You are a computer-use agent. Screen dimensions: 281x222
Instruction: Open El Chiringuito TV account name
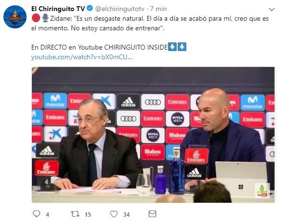coord(58,9)
